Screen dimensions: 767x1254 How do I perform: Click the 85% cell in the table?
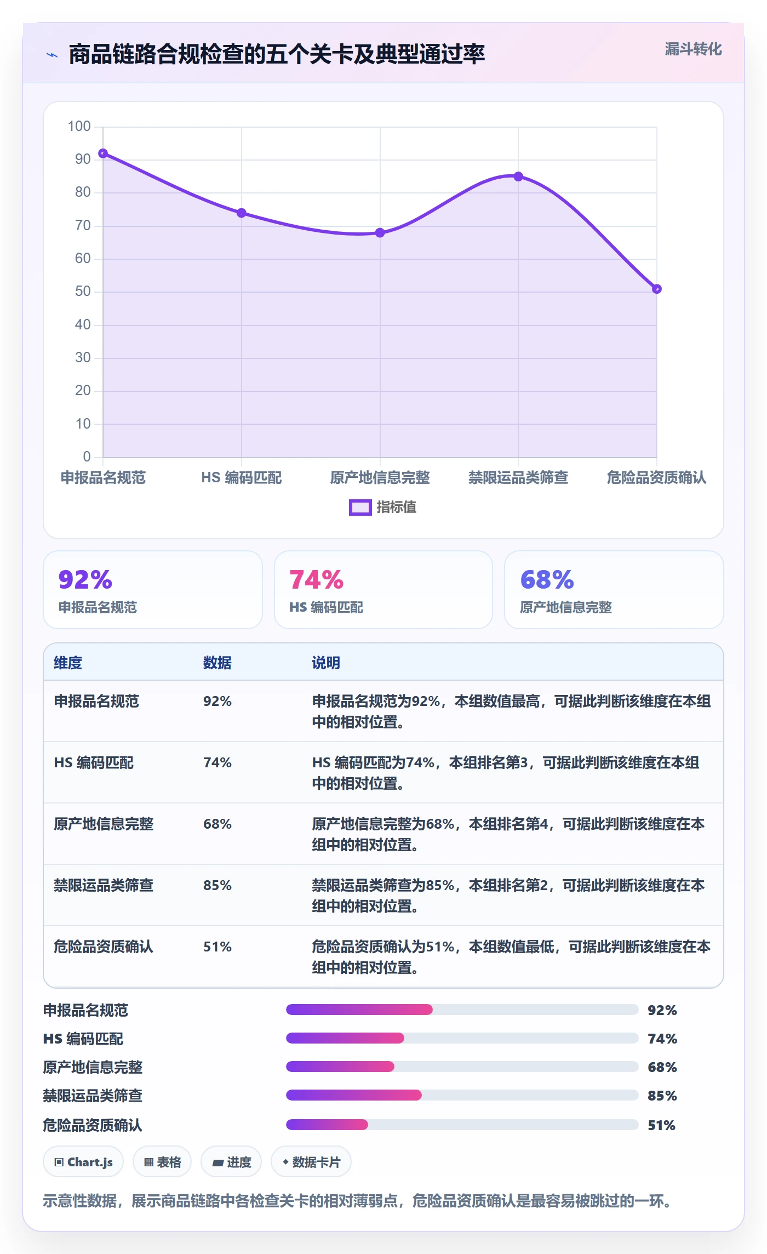point(217,885)
